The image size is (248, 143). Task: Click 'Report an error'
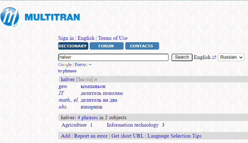tap(91, 136)
